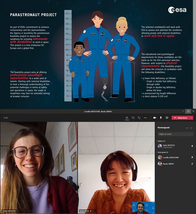Open more options in the Partecipanti panel header
196x214 pixels.
pyautogui.click(x=187, y=128)
